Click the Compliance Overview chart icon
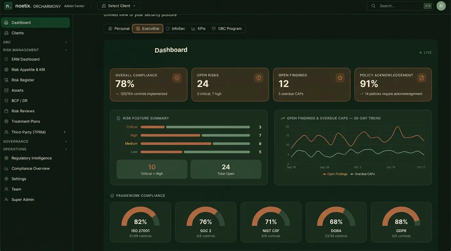The width and height of the screenshot is (451, 251). (x=6, y=169)
